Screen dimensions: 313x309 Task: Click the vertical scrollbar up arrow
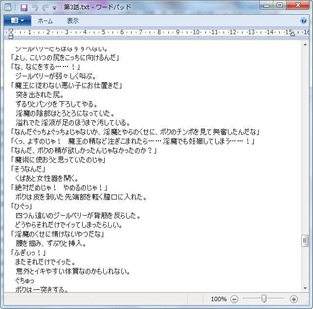click(x=305, y=44)
